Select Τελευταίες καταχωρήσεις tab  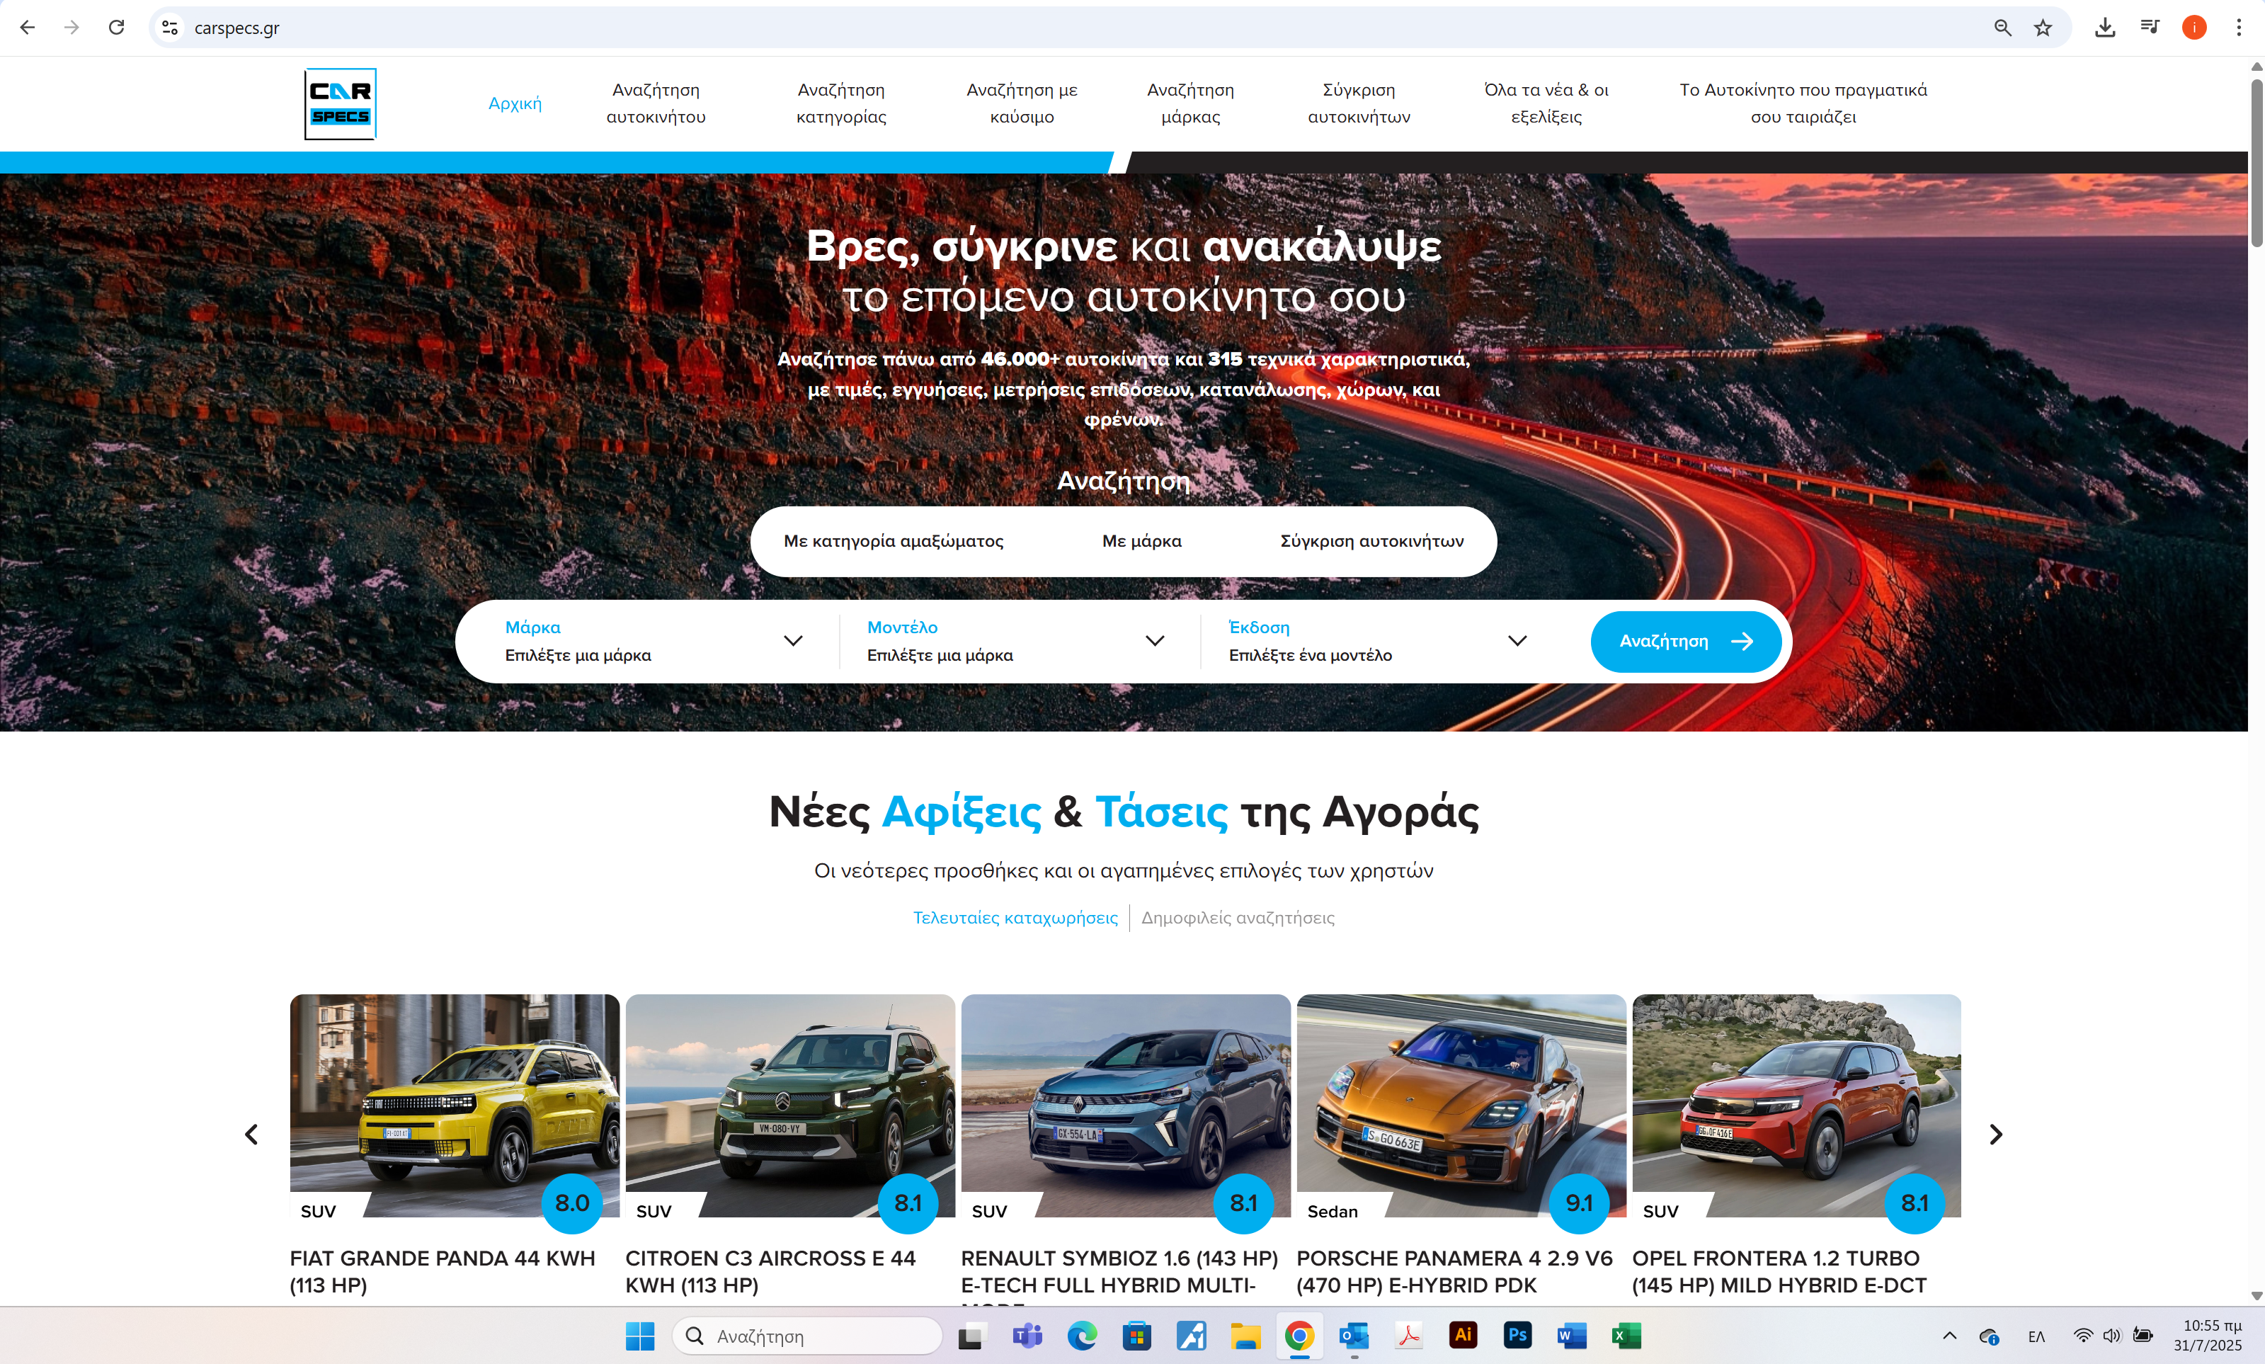1015,917
